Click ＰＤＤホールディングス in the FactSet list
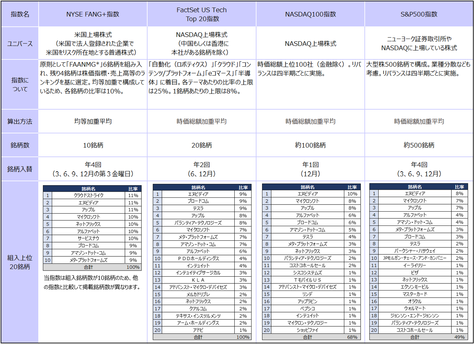The height and width of the screenshot is (344, 474). coord(198,258)
